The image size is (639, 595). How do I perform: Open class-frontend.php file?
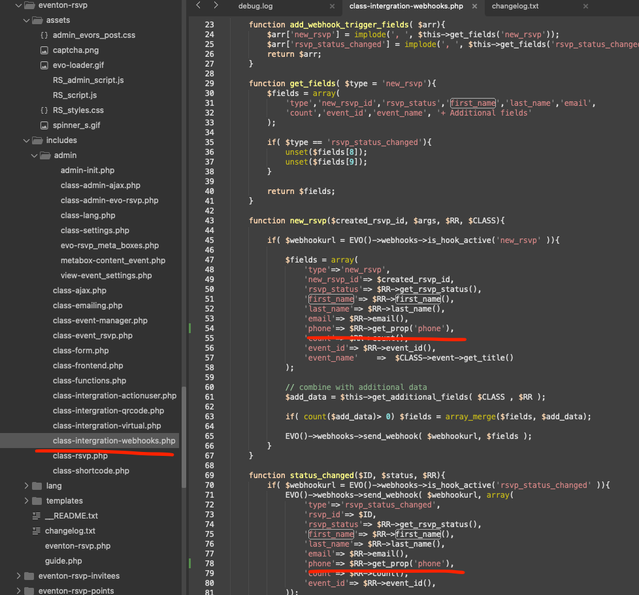click(x=88, y=366)
